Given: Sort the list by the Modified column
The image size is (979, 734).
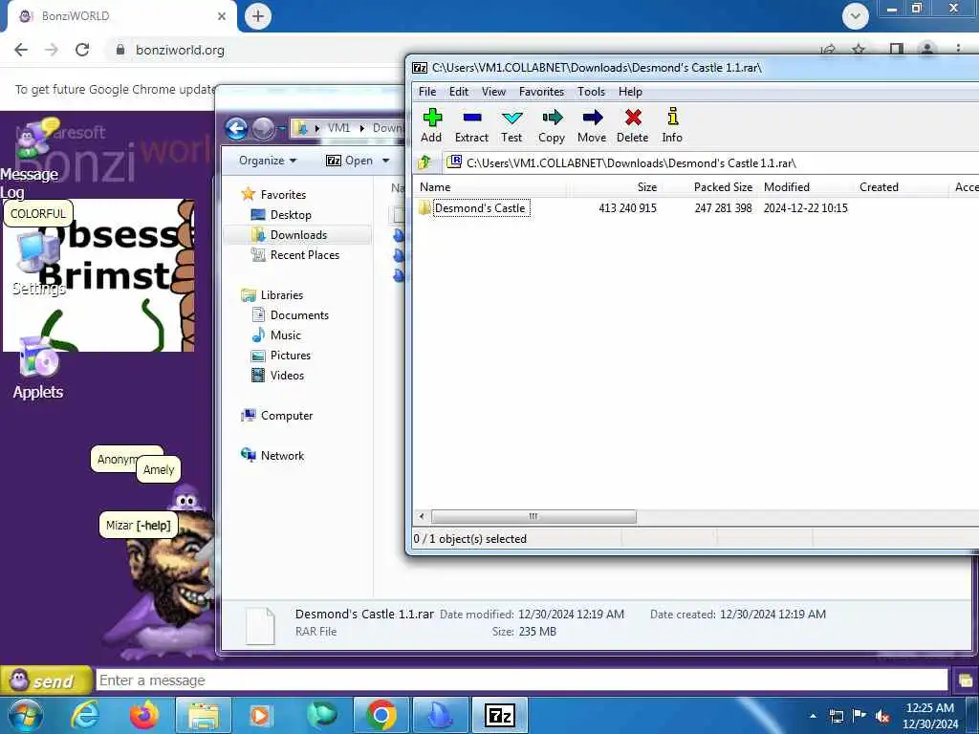Looking at the screenshot, I should [x=805, y=186].
